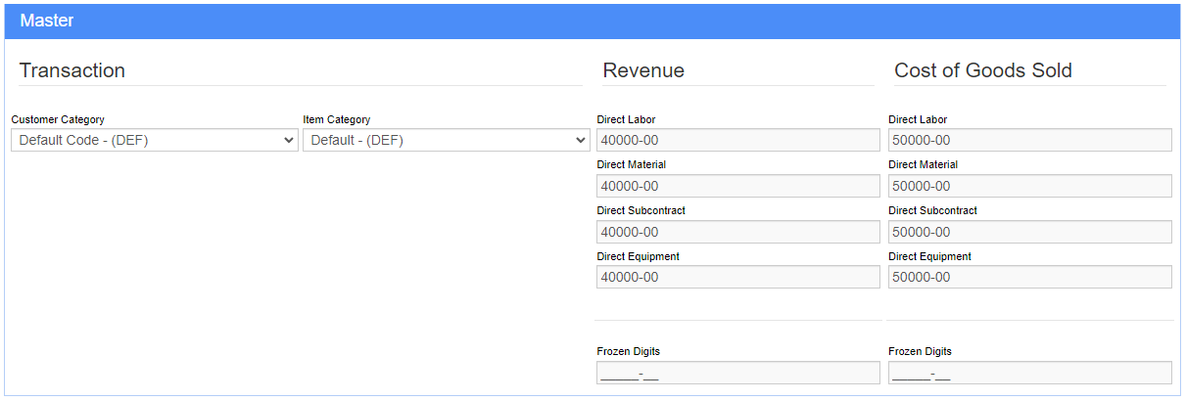The width and height of the screenshot is (1186, 401).
Task: Open the Item Category dropdown
Action: (446, 140)
